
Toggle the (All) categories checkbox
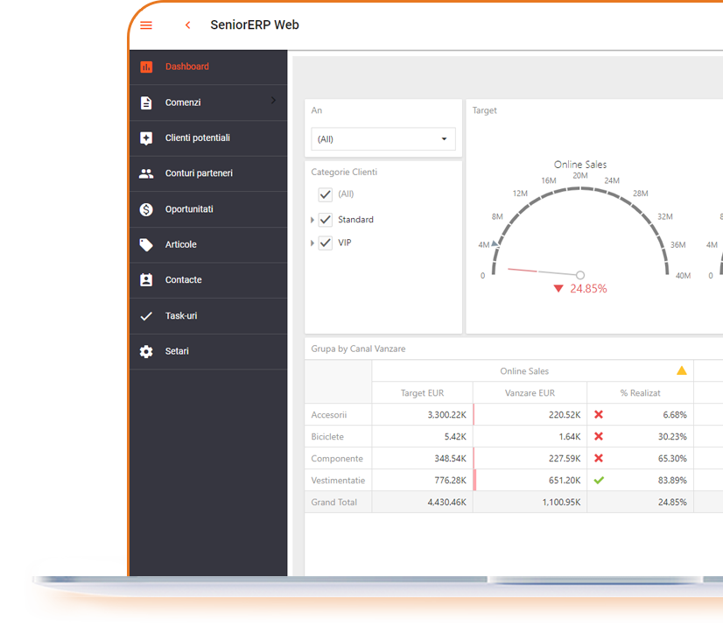coord(326,194)
